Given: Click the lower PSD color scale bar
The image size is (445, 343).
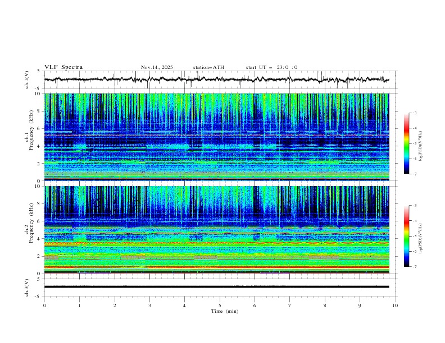Looking at the screenshot, I should (x=407, y=236).
